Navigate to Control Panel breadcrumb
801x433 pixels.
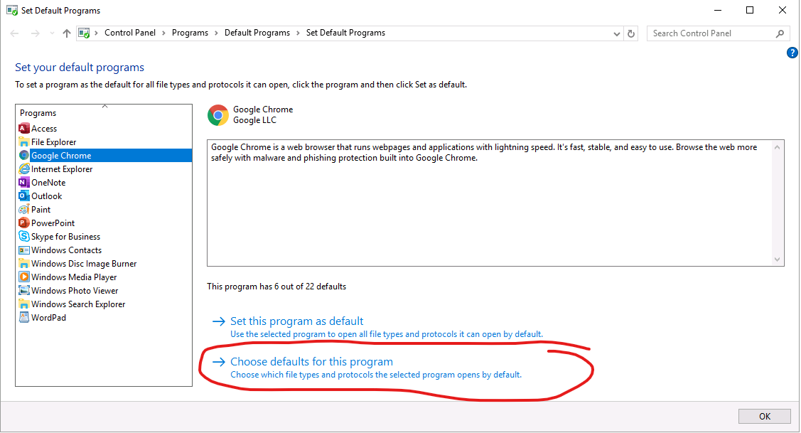pyautogui.click(x=130, y=33)
